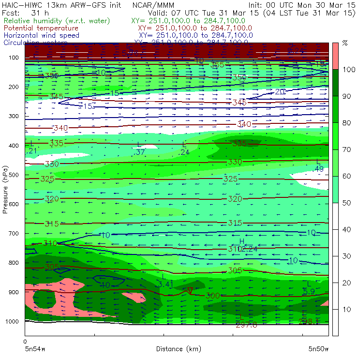358x358 pixels.
Task: Click the pressure axis label '900'
Action: [x=14, y=292]
